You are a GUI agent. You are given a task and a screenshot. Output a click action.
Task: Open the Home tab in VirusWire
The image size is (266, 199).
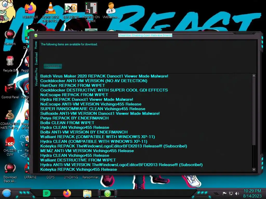click(36, 45)
